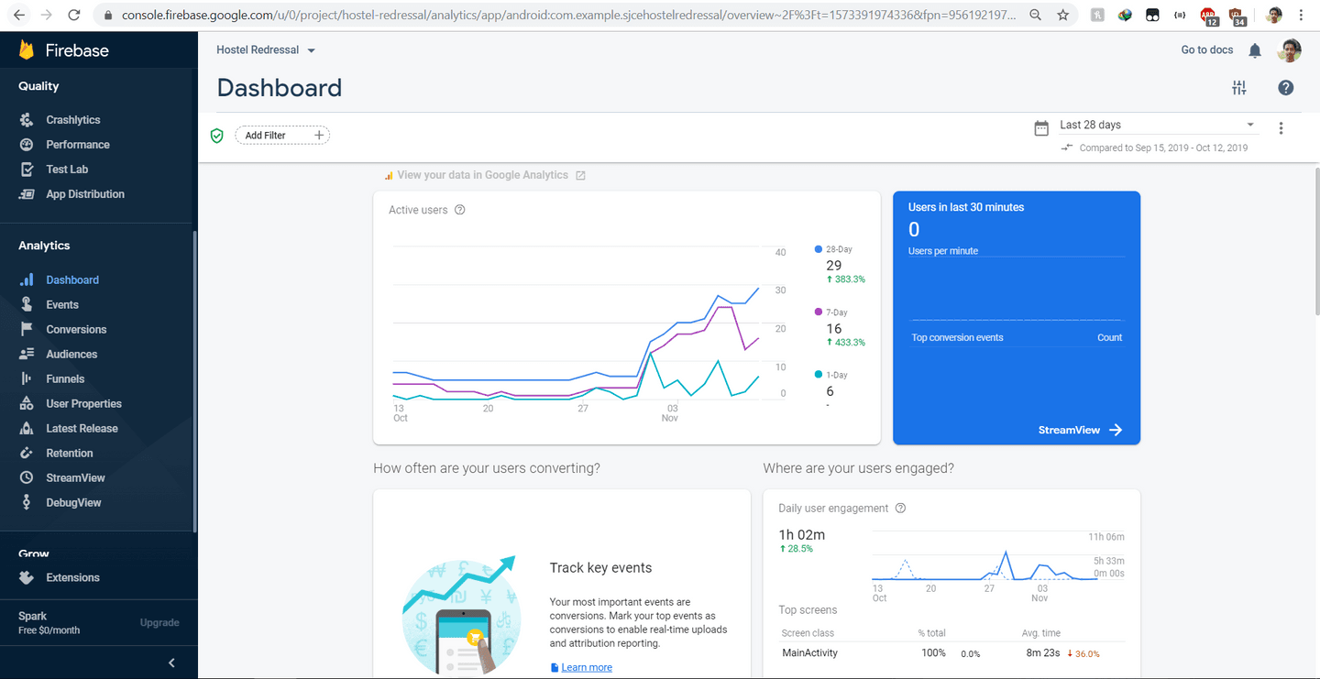The width and height of the screenshot is (1320, 679).
Task: Click the Quality section header
Action: [38, 86]
